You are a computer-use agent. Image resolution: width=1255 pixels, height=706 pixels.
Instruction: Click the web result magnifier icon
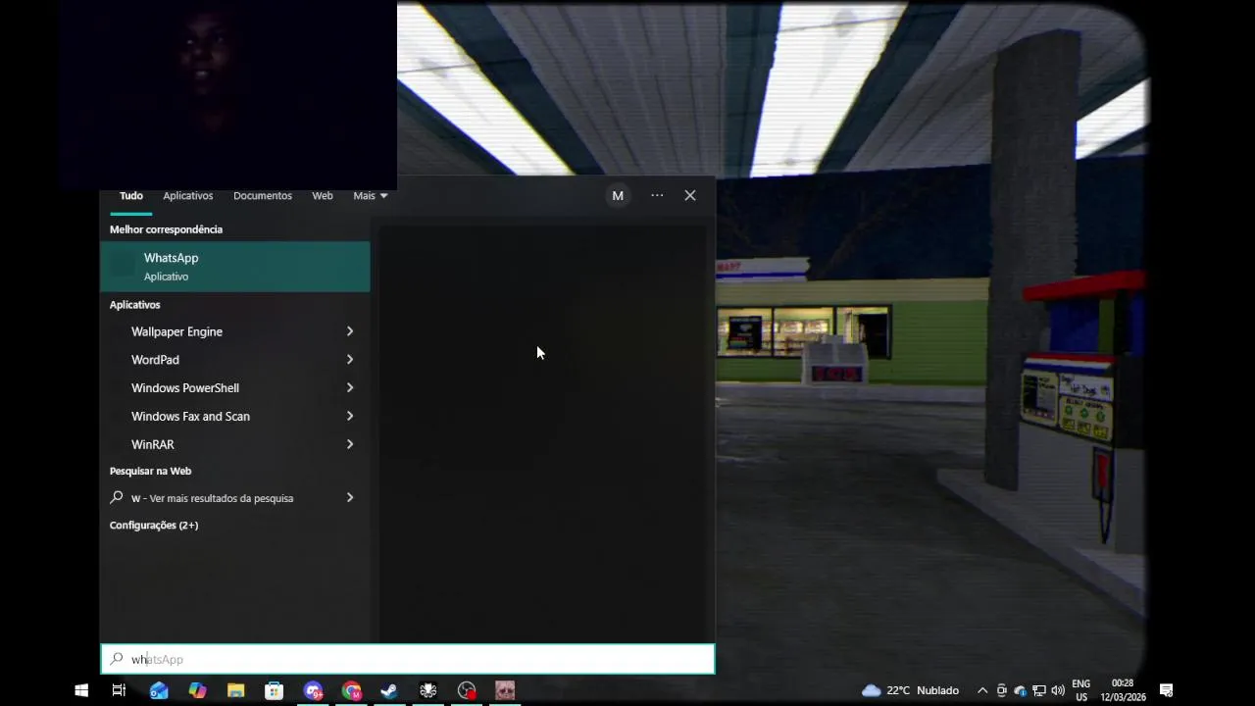(117, 498)
